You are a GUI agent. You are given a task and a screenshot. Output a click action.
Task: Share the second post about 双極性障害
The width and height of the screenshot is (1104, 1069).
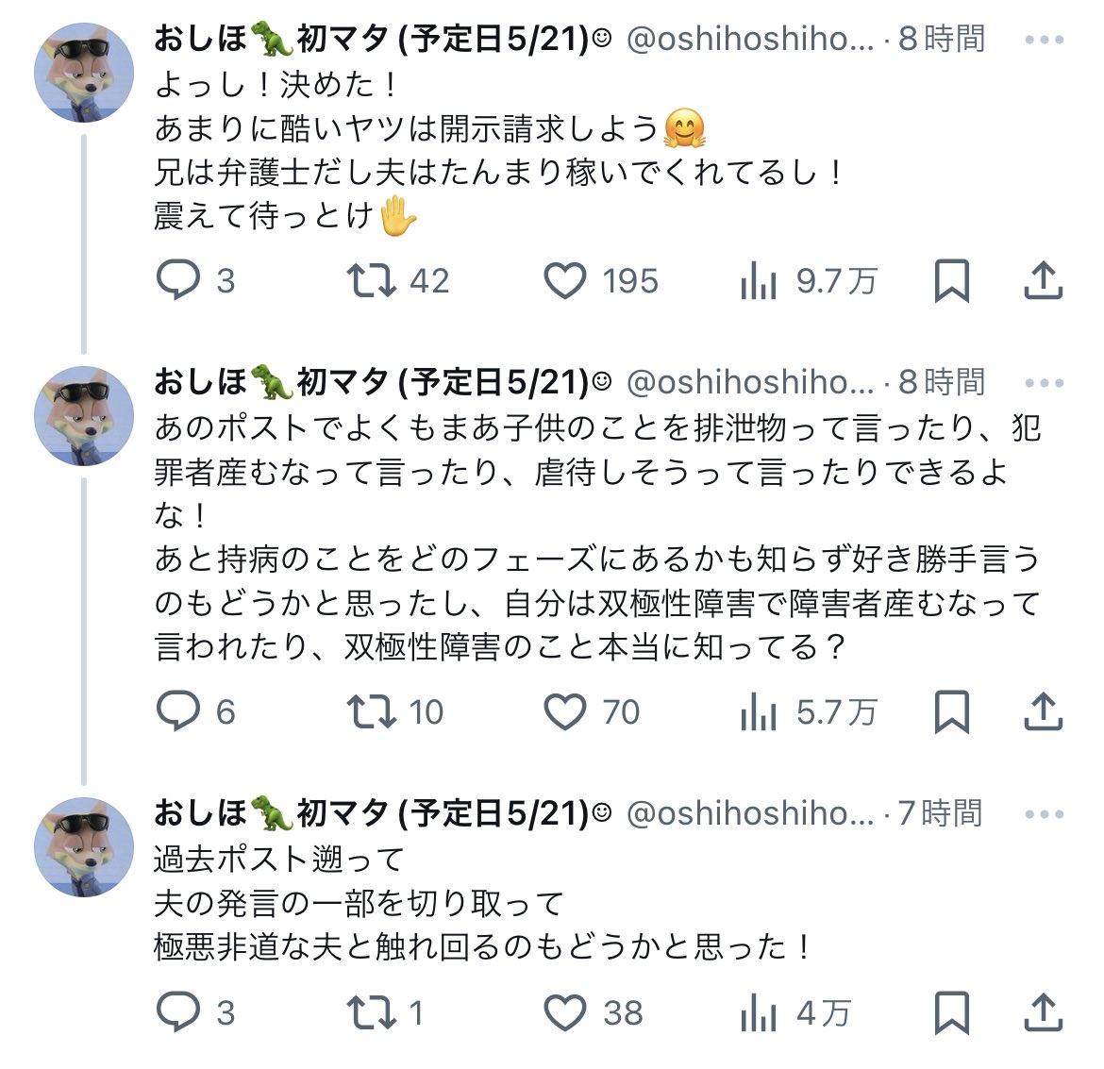[1043, 711]
